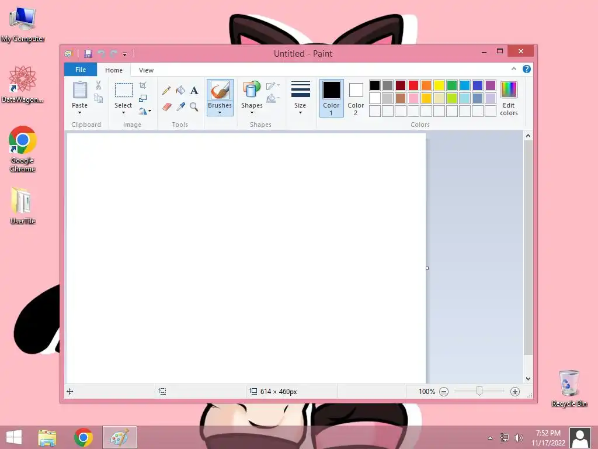Click the Shapes gallery icon
Viewport: 598px width, 449px height.
[252, 90]
